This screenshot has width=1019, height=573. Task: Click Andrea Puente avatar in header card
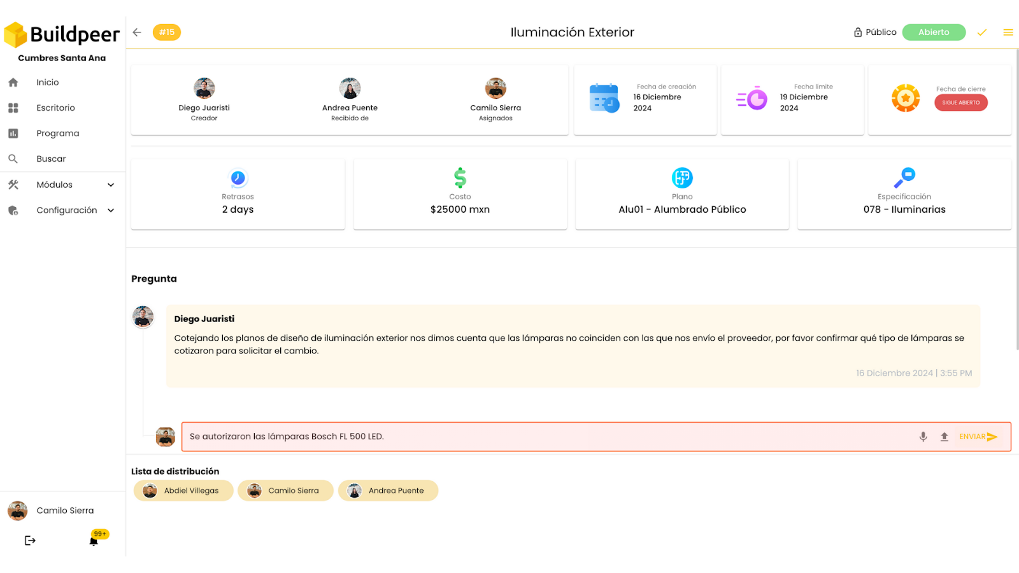[x=350, y=88]
